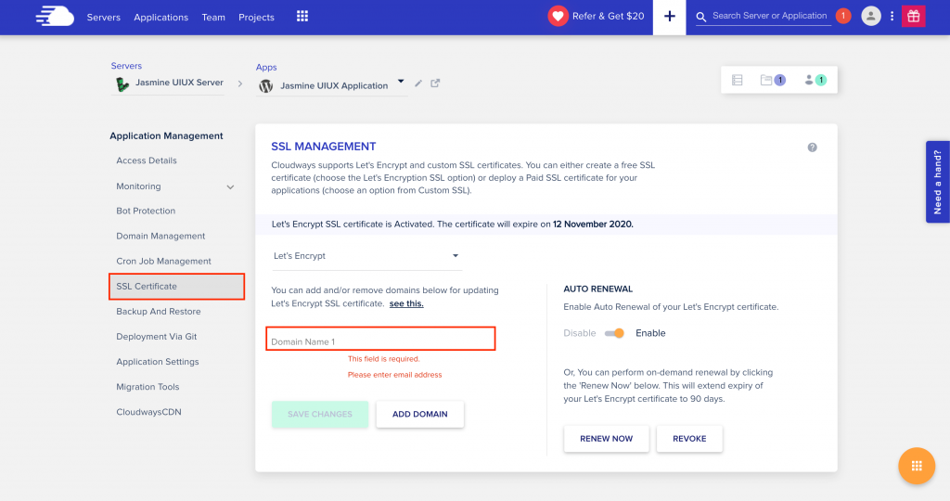950x501 pixels.
Task: Open the user profile avatar
Action: click(870, 17)
